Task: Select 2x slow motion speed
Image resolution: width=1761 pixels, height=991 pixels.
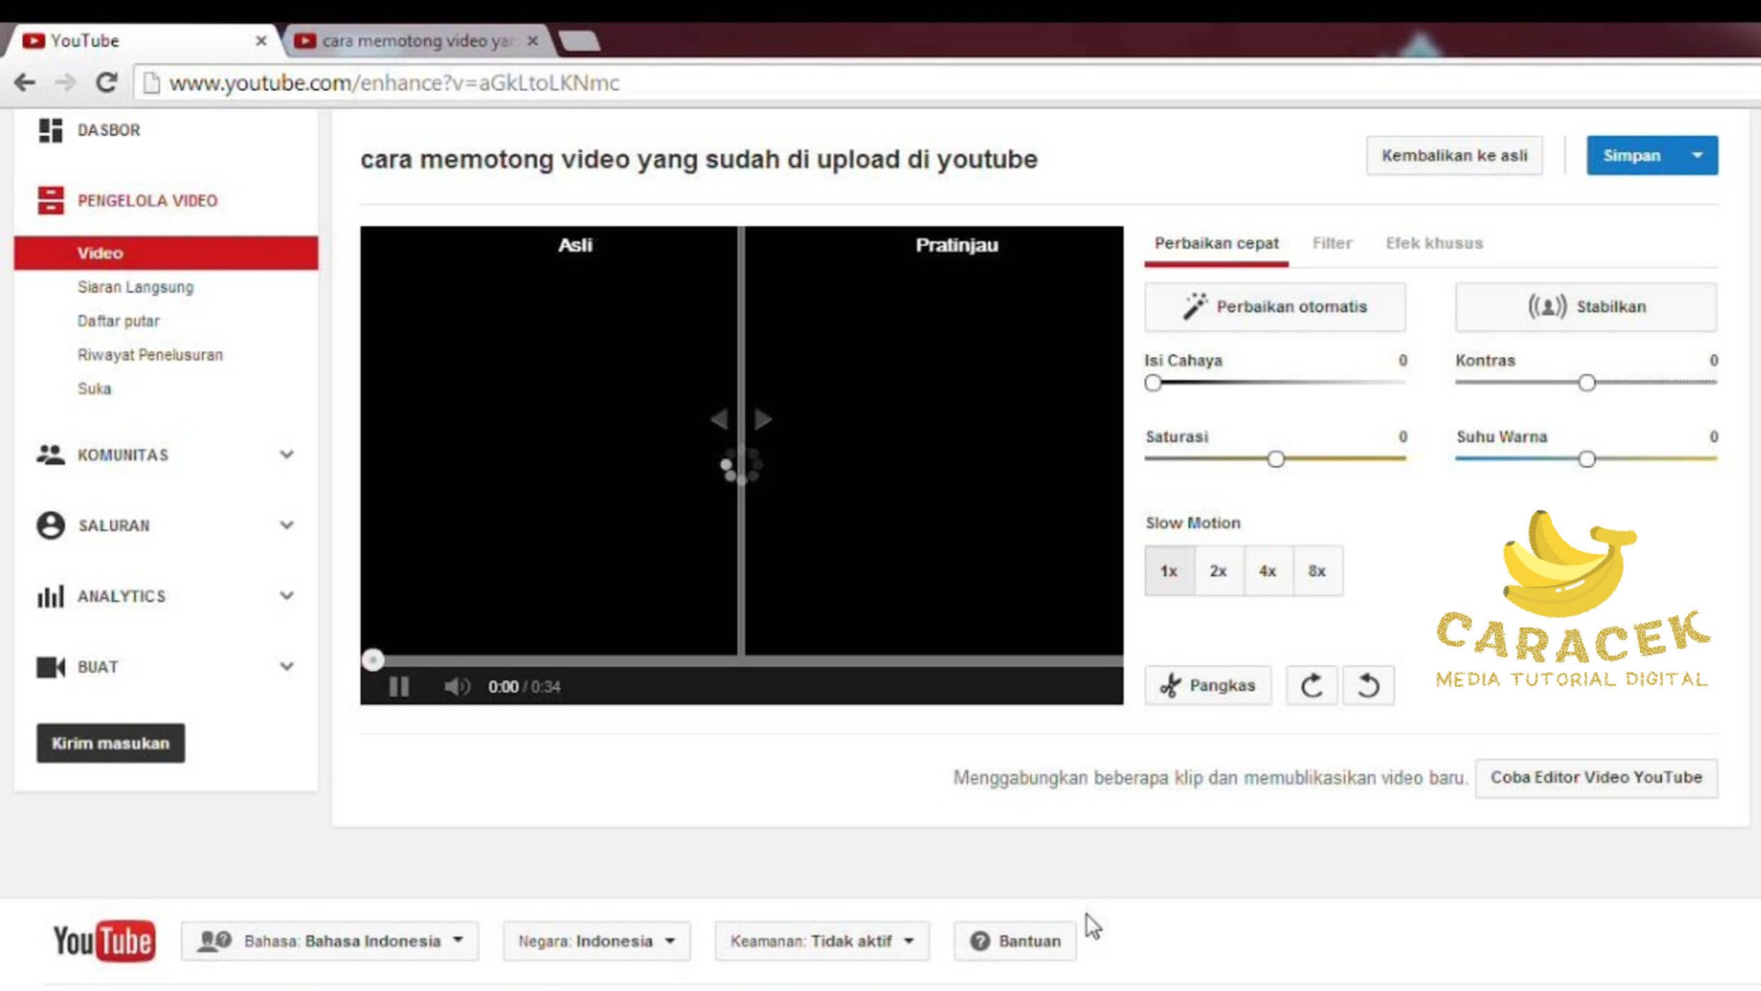Action: 1218,571
